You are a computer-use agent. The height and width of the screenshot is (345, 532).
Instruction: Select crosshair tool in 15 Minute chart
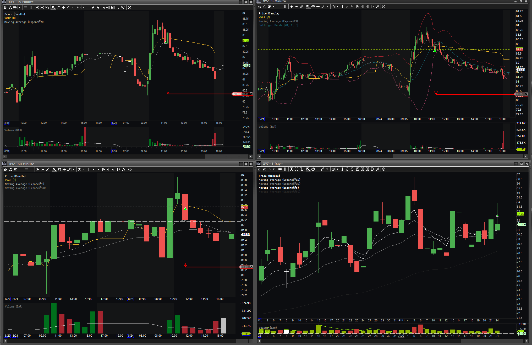[64, 7]
